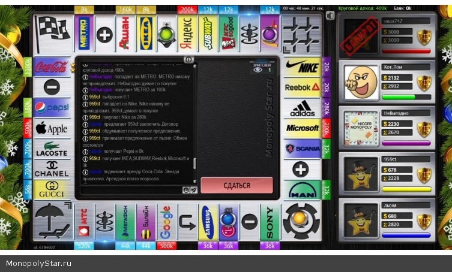Click VIP badge of Кот_Том
This screenshot has height=272, width=452.
click(x=424, y=83)
